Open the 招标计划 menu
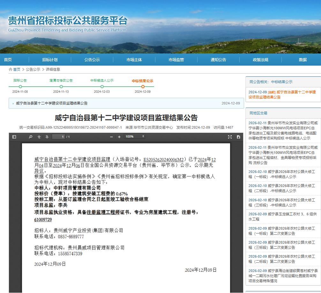Screen dimensions: 321x293 click(x=50, y=60)
